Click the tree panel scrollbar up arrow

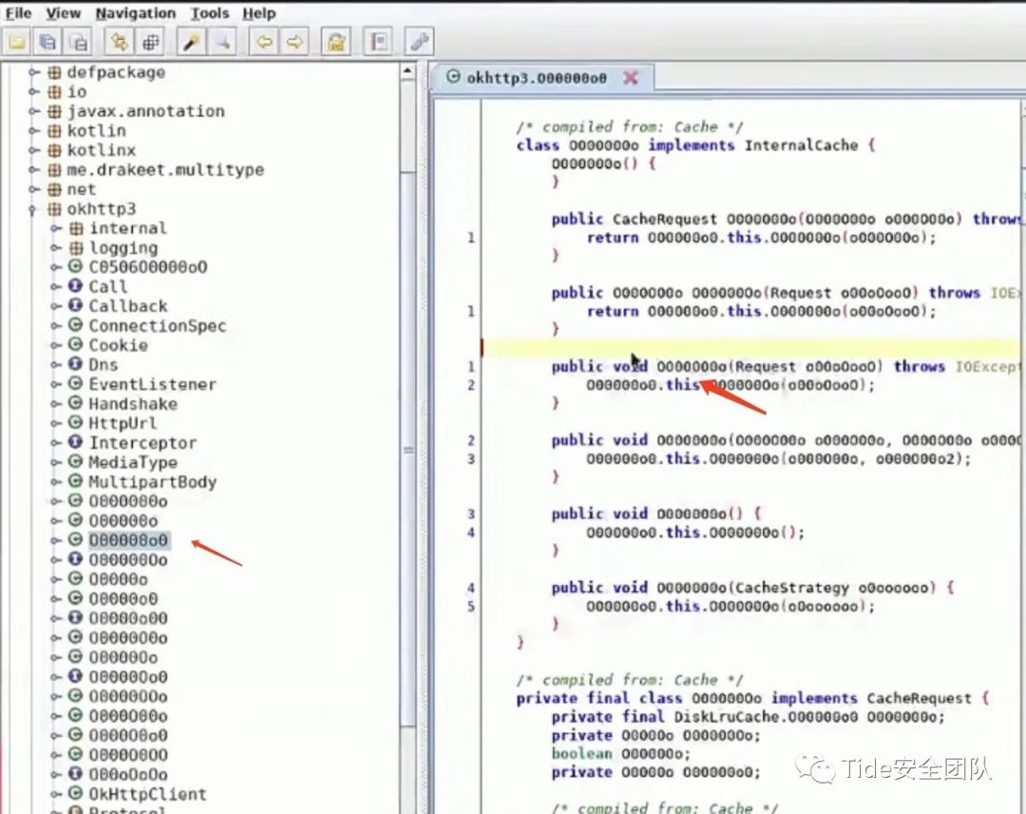coord(408,72)
